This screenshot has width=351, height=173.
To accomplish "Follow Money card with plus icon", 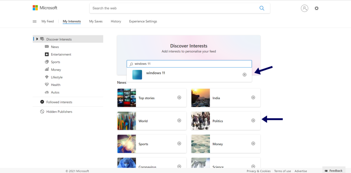I will (x=253, y=143).
